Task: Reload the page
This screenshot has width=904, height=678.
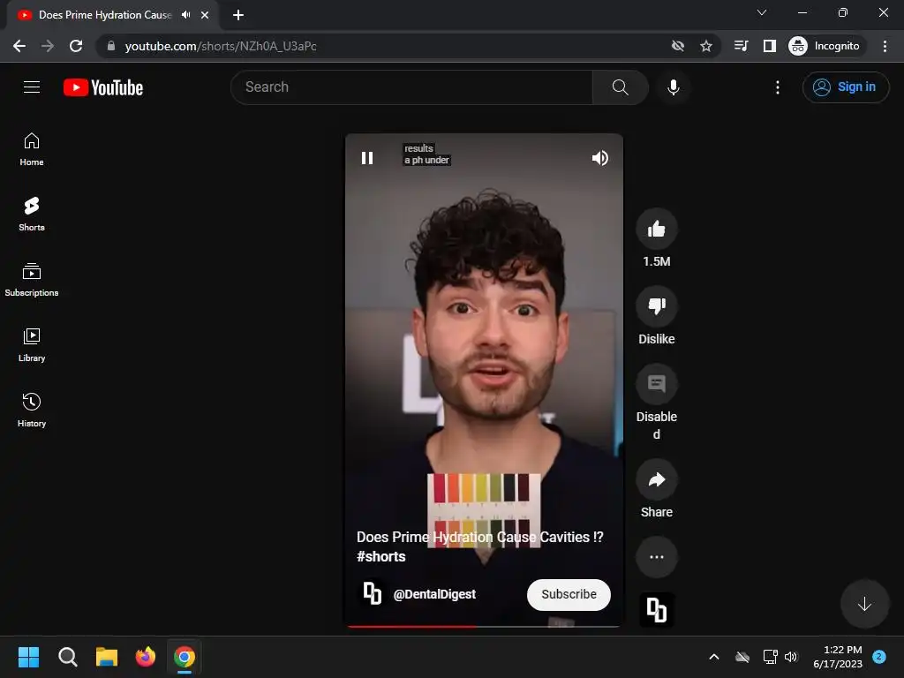Action: click(x=76, y=46)
